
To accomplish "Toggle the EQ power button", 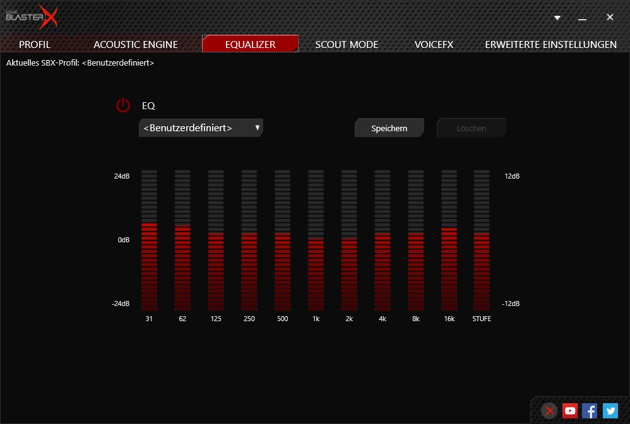I will click(x=123, y=106).
